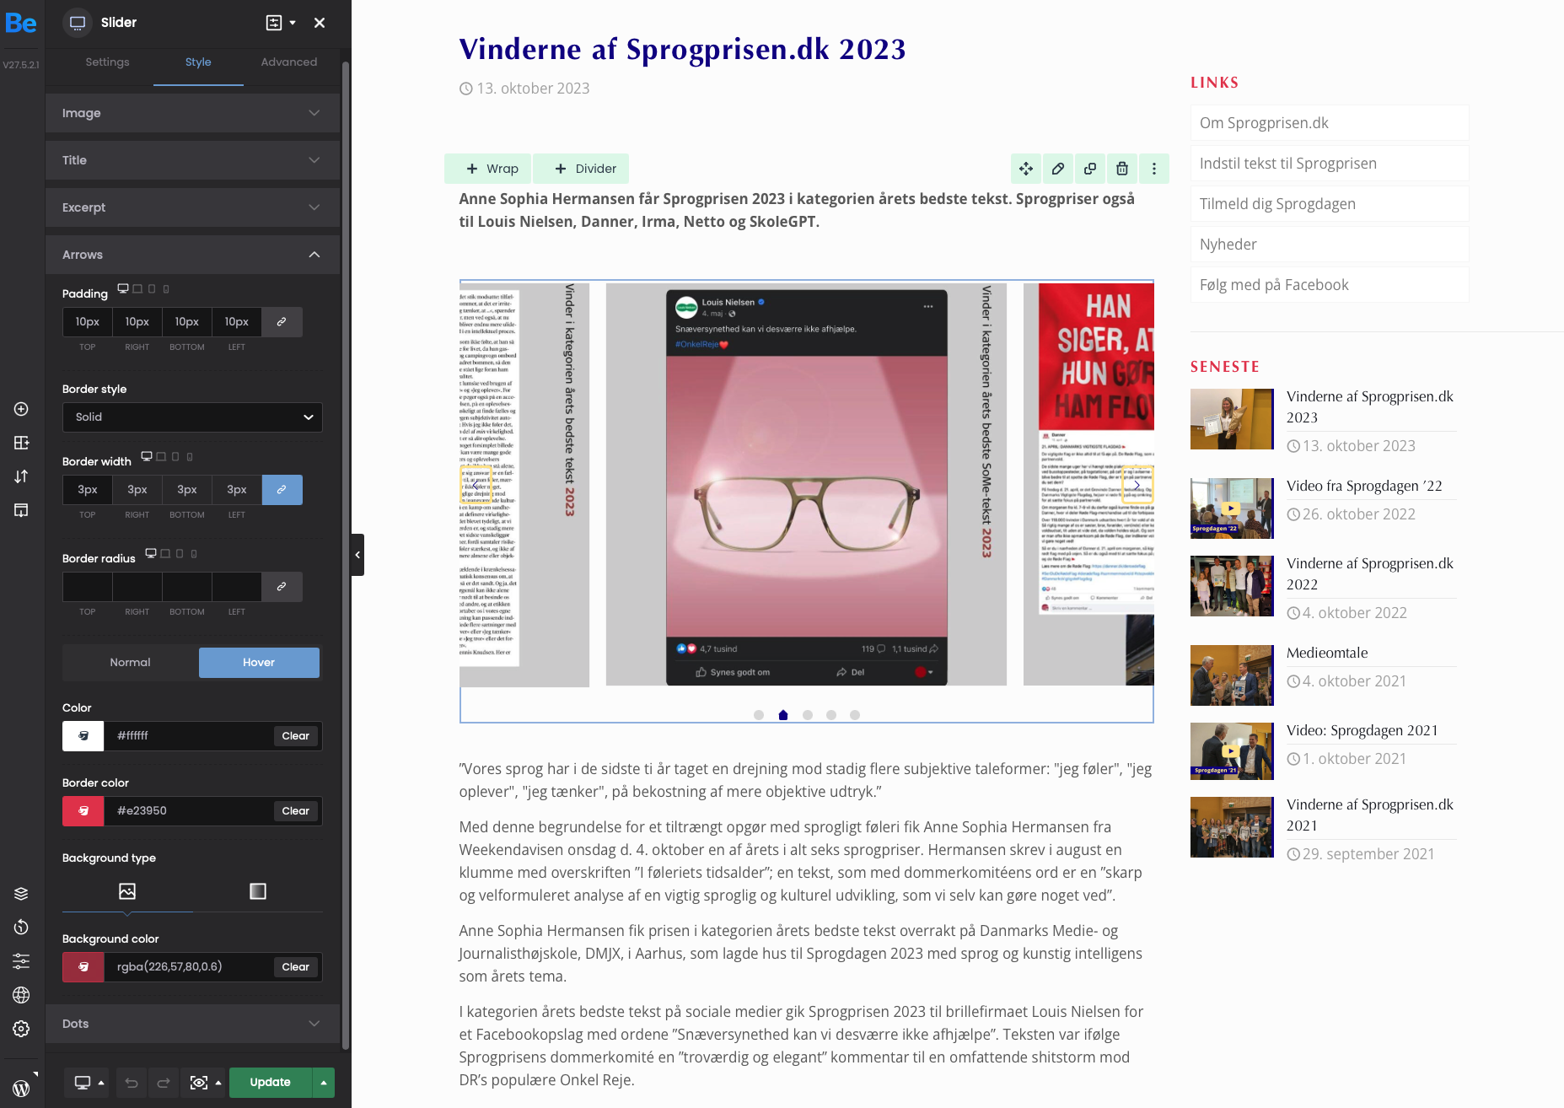Click the edit pencil icon above content
This screenshot has height=1108, width=1564.
tap(1058, 169)
